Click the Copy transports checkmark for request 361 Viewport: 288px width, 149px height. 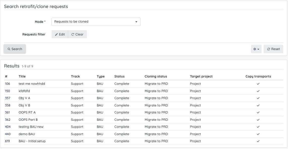[258, 112]
